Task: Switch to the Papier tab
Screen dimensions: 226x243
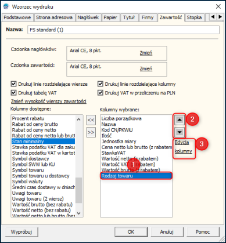Action: point(110,17)
